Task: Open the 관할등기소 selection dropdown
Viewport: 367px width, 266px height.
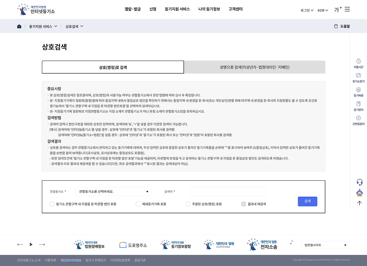Action: coord(113,191)
